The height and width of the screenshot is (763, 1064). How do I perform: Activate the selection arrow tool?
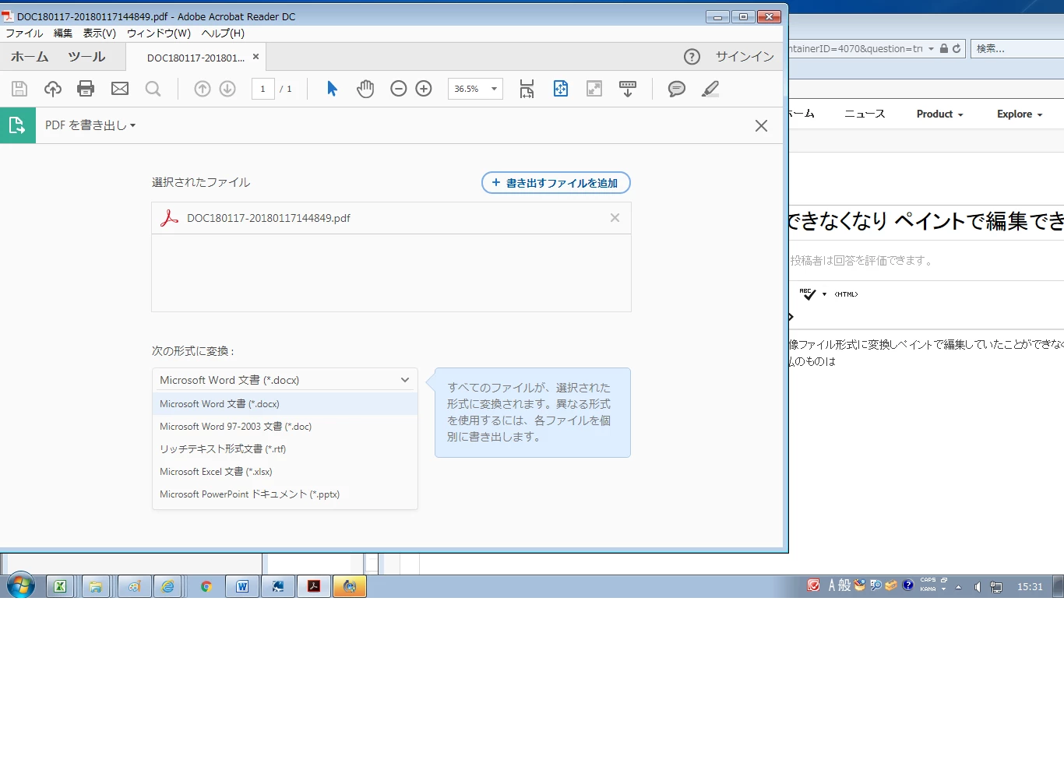[x=332, y=89]
